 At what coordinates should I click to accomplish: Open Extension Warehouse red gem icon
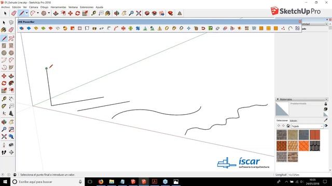[x=170, y=13]
